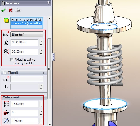Click the green cube edge selection icon
Viewport: 140px width, 126px height.
pyautogui.click(x=6, y=20)
